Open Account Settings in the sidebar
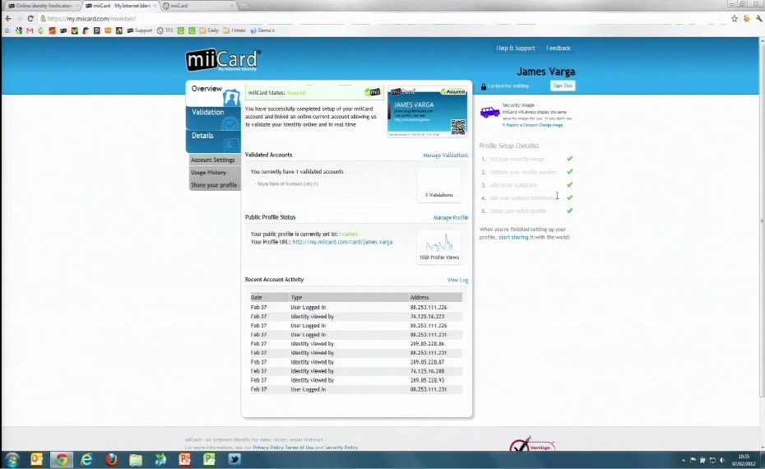This screenshot has height=469, width=765. (x=213, y=160)
